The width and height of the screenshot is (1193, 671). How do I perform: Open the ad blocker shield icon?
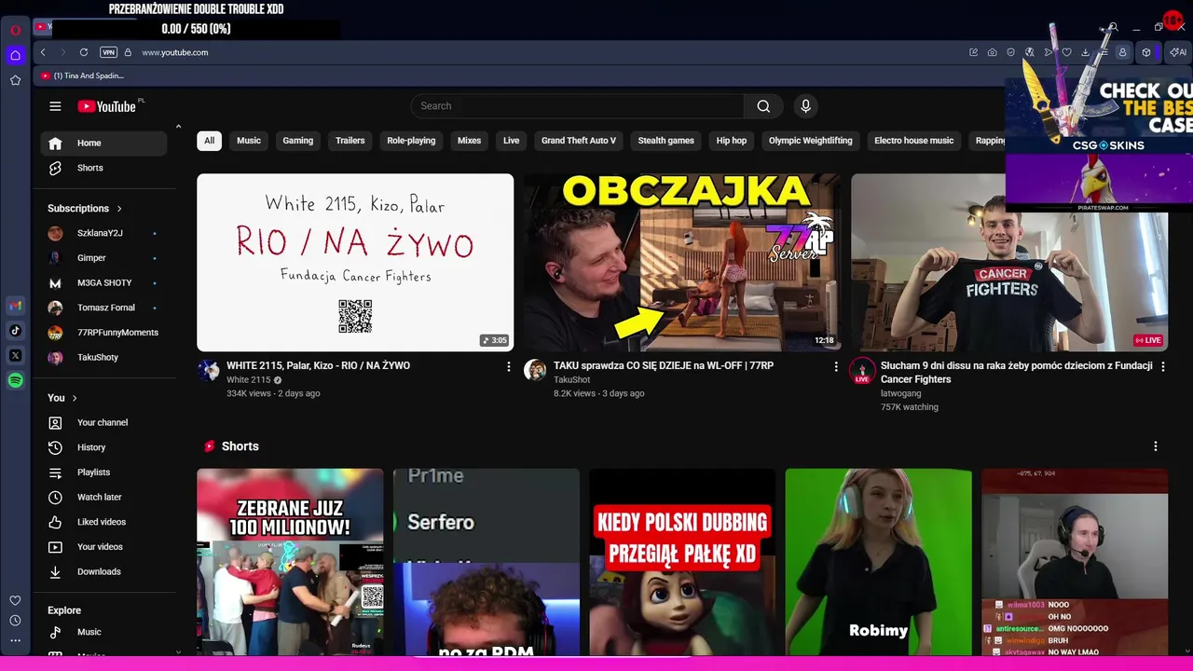click(x=1010, y=52)
